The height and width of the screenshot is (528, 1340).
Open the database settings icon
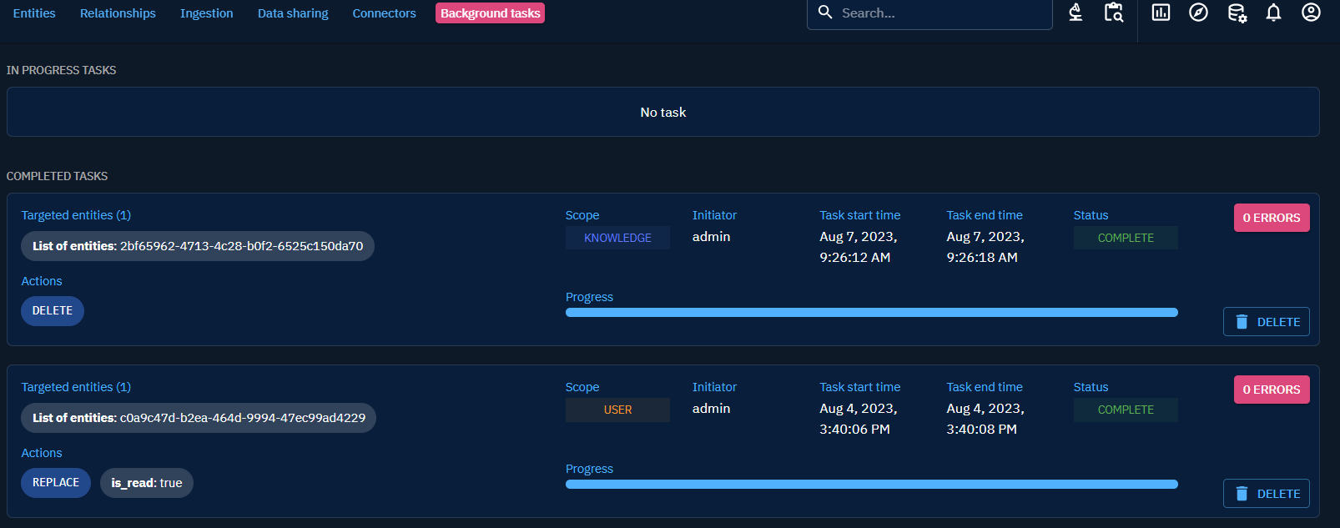[x=1237, y=13]
